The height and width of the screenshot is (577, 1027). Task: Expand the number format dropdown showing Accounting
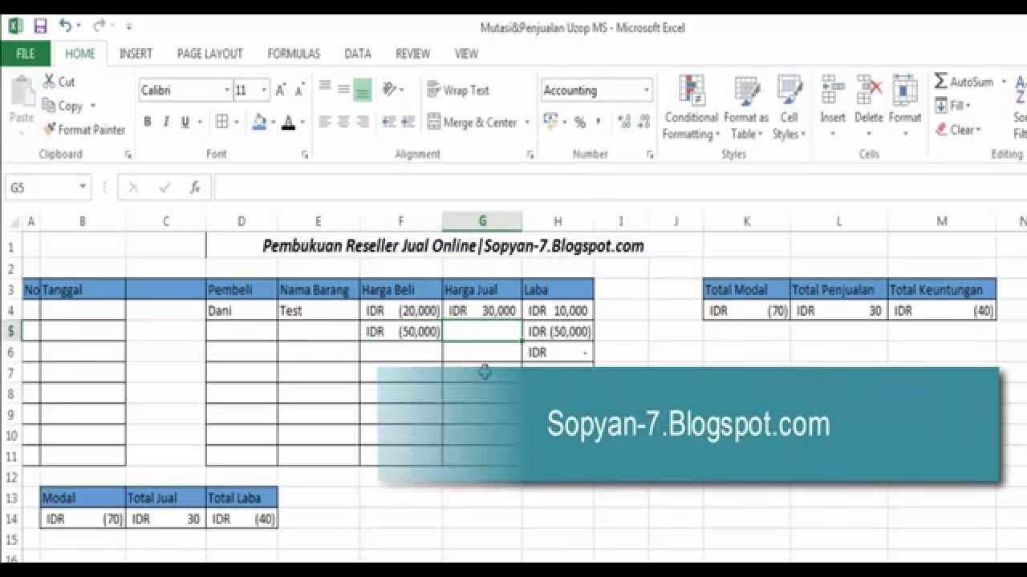(647, 91)
